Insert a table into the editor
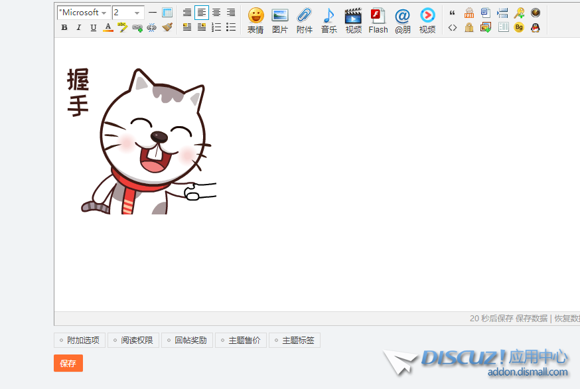Screen dimensions: 580x389 click(x=167, y=13)
